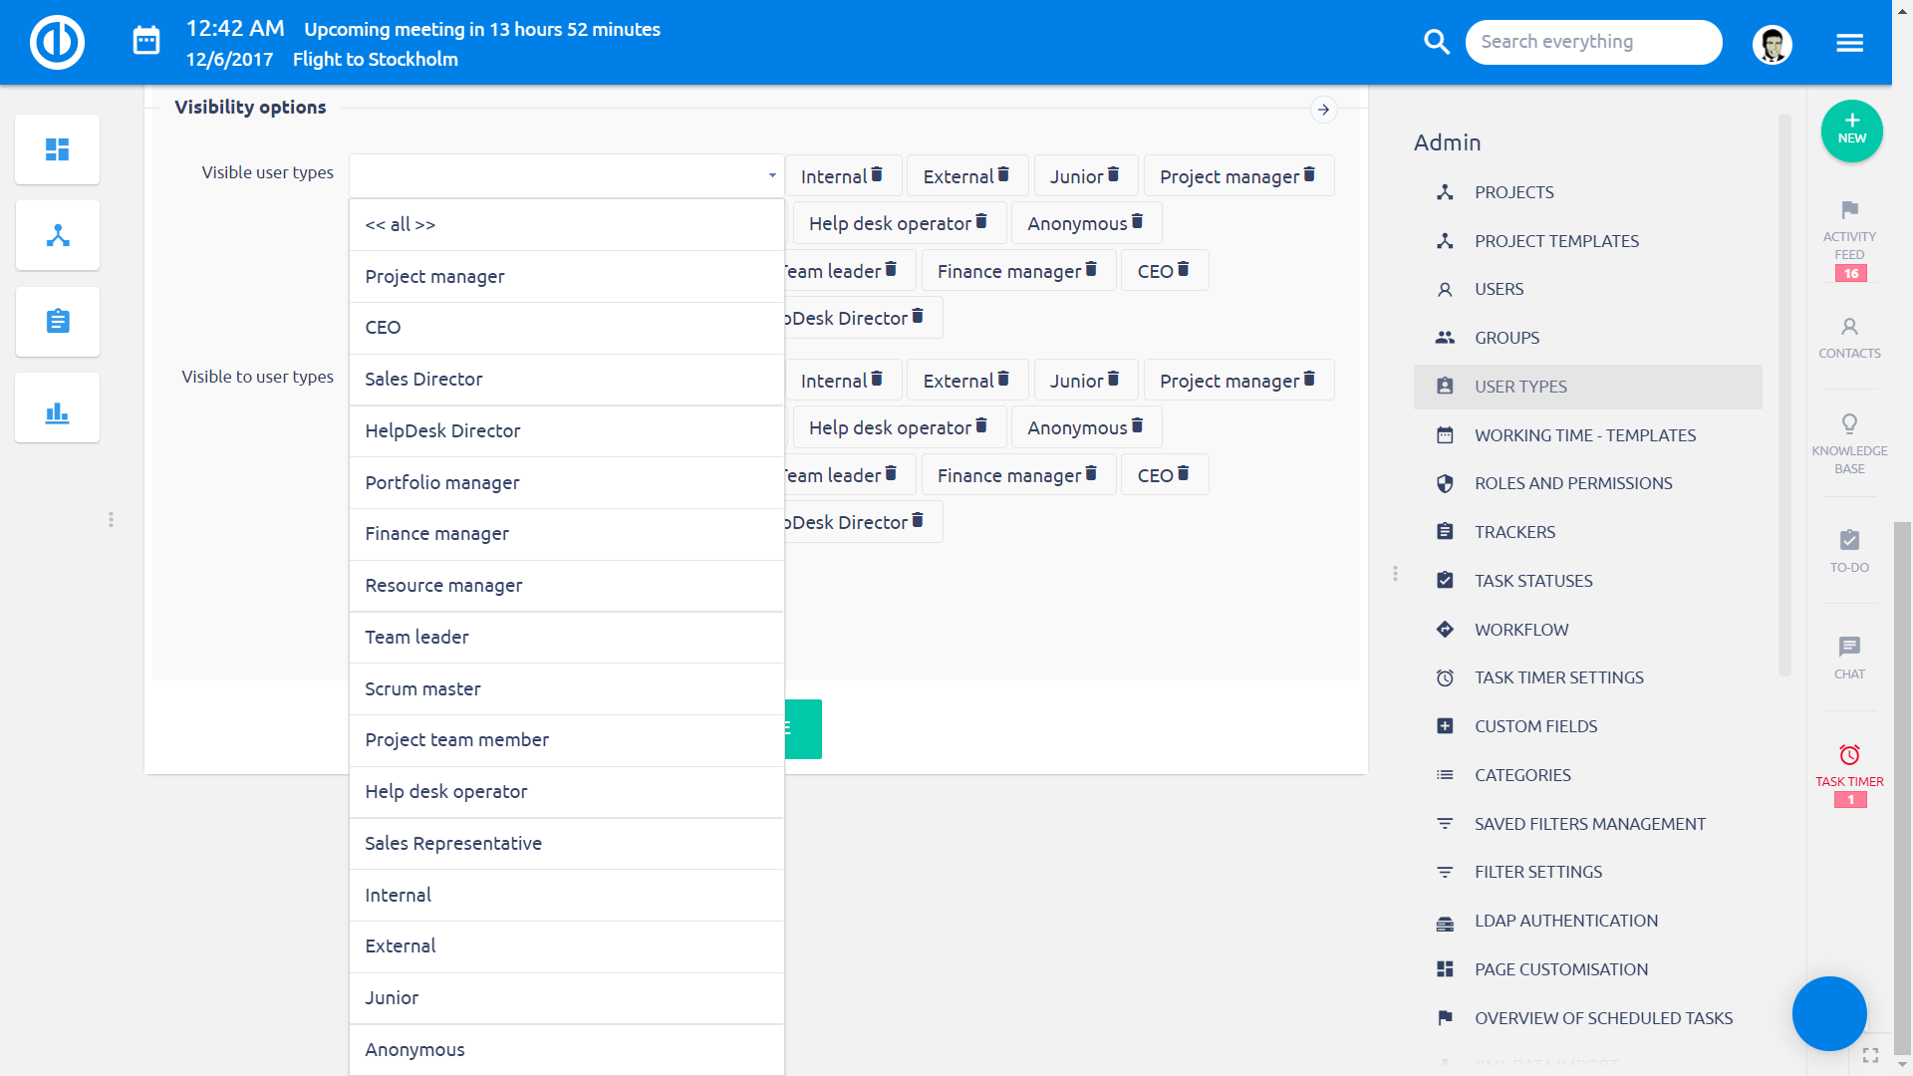This screenshot has width=1913, height=1076.
Task: Choose CEO from dropdown list
Action: [x=566, y=328]
